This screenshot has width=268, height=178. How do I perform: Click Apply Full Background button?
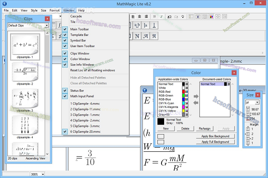pyautogui.click(x=215, y=142)
